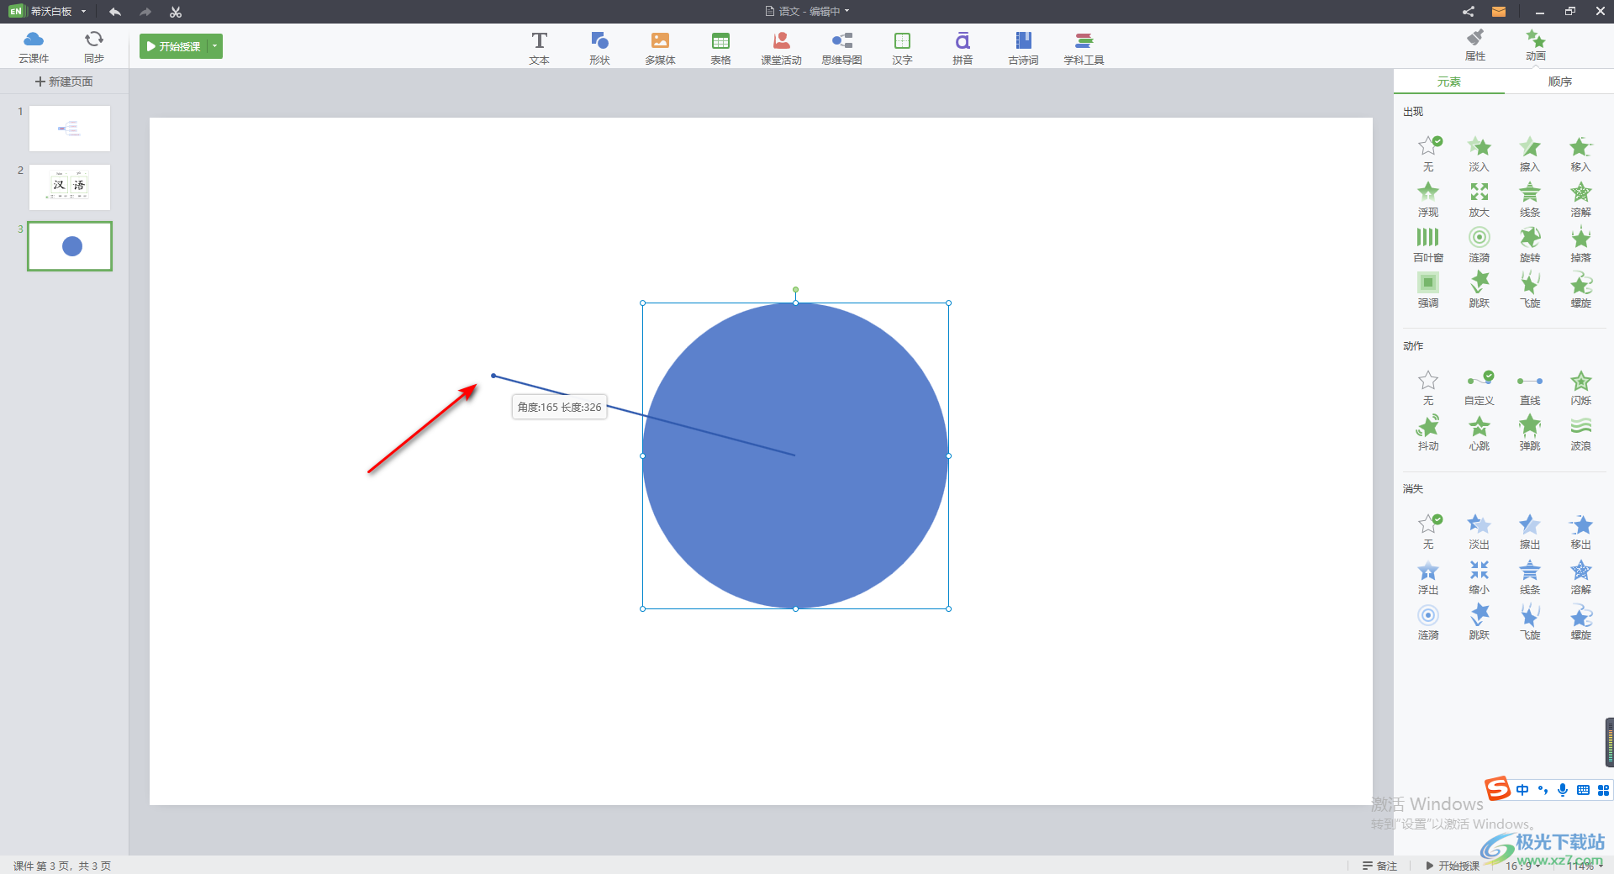Click the scissors cut icon
Image resolution: width=1614 pixels, height=874 pixels.
pos(175,12)
